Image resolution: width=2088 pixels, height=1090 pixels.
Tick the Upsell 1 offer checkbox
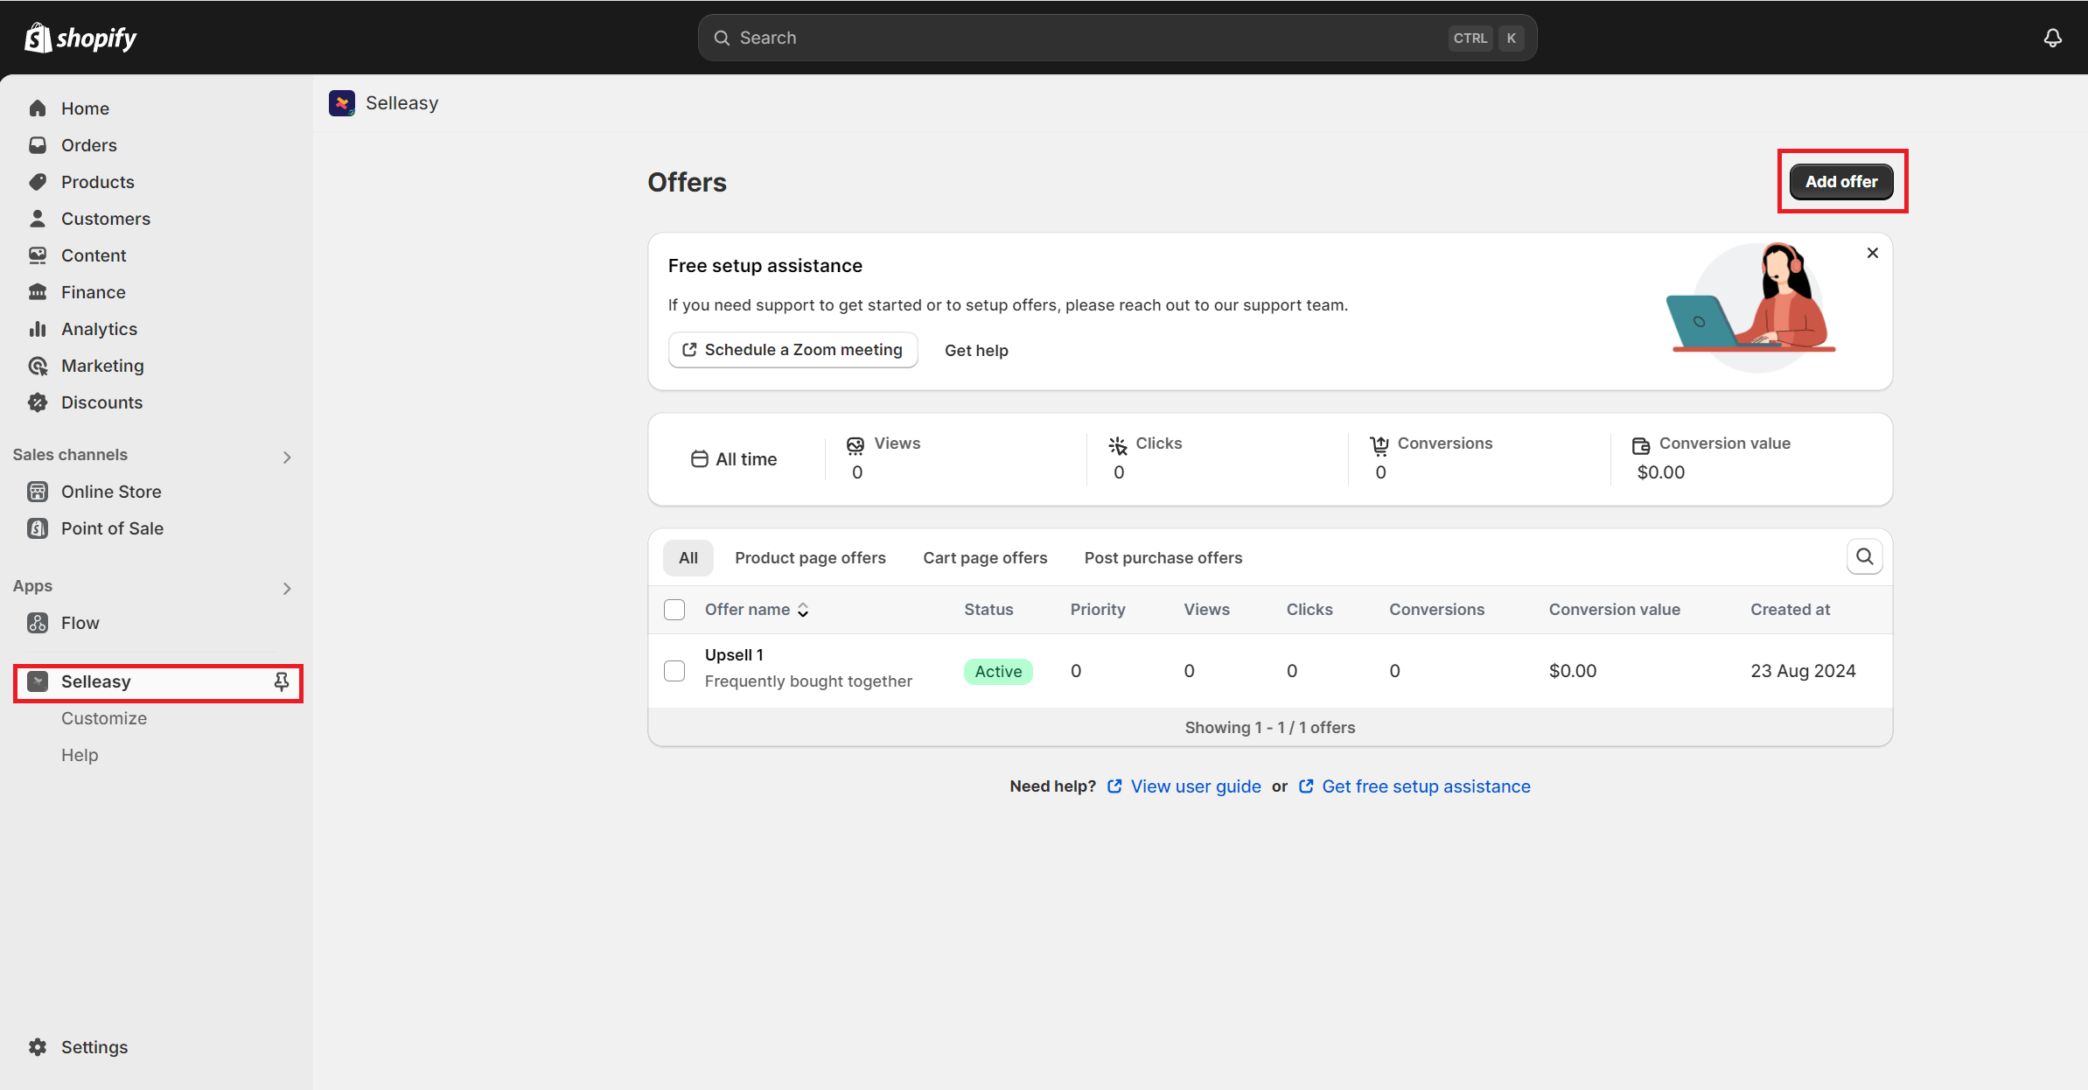pyautogui.click(x=674, y=671)
